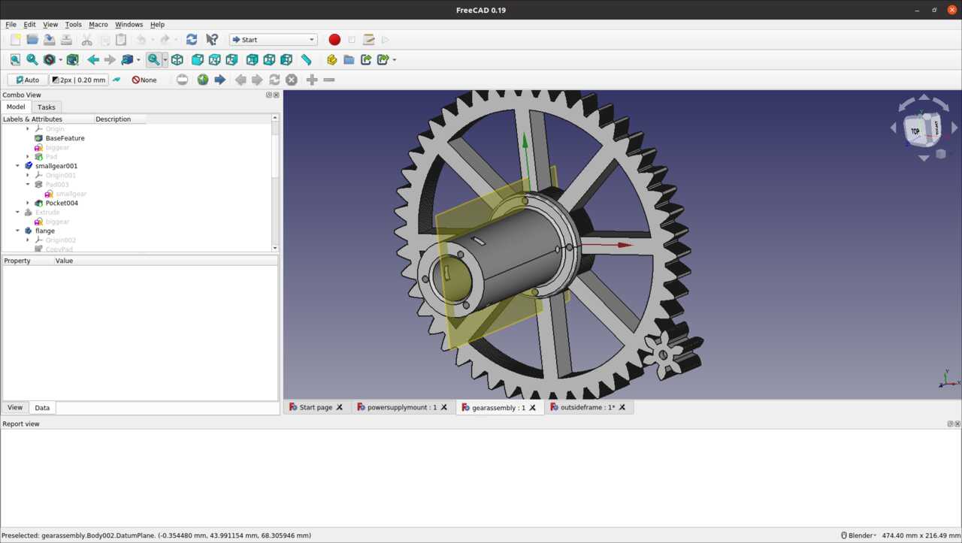Open navigation cube mini-cube menu
Screen dimensions: 962x543
click(940, 154)
